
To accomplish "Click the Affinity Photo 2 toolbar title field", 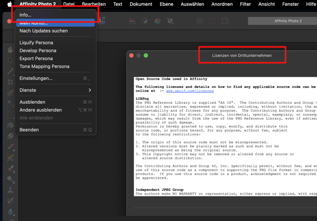I will [x=283, y=21].
